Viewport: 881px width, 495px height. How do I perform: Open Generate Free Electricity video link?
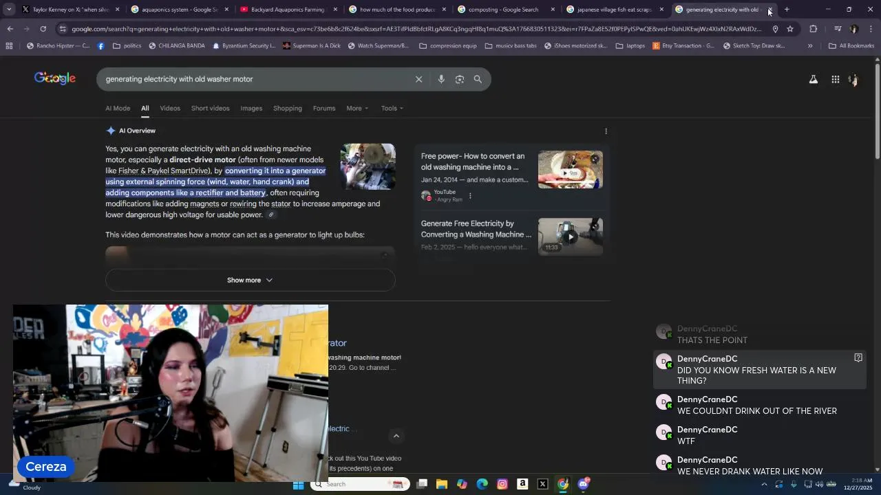click(476, 229)
